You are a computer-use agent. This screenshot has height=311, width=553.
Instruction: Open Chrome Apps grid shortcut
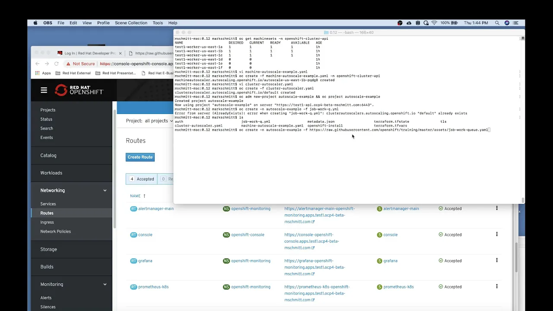tap(43, 73)
